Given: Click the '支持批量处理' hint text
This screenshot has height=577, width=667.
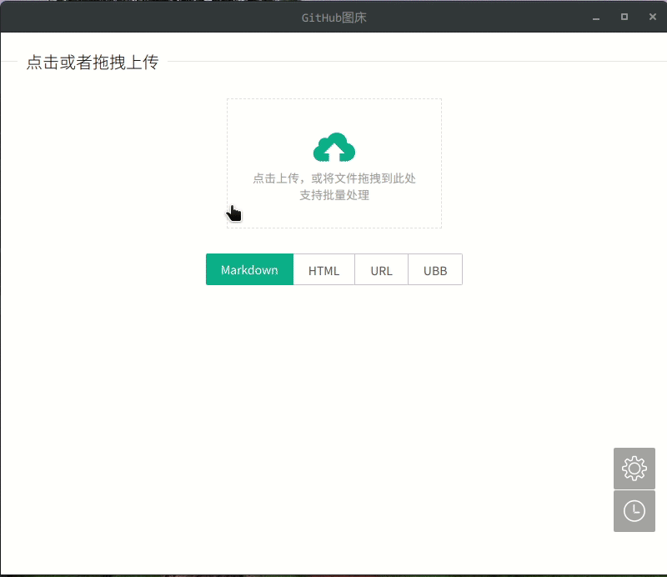Looking at the screenshot, I should 334,195.
